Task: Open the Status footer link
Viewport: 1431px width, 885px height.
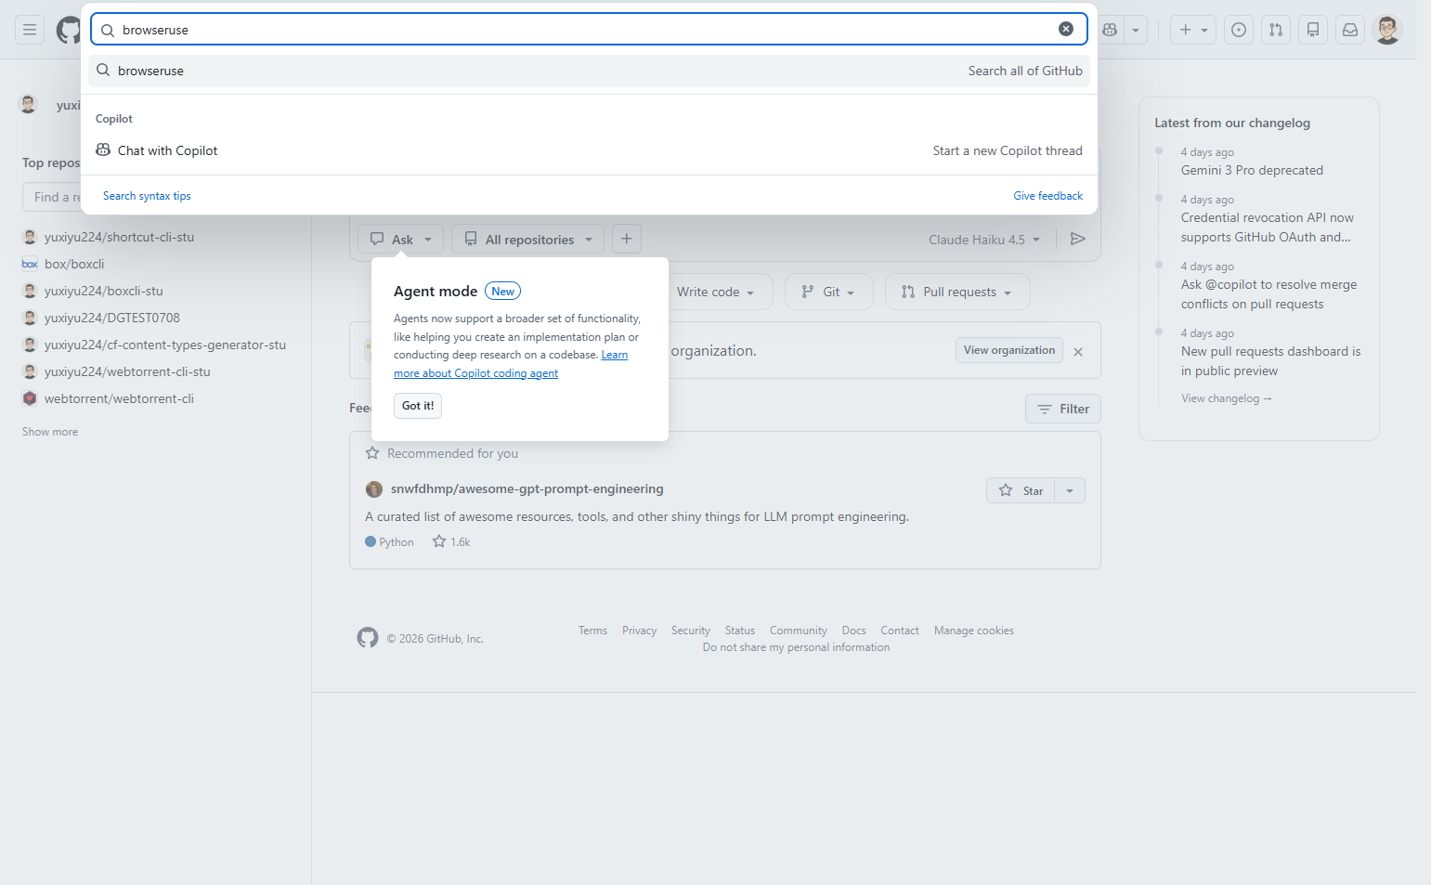Action: 740,631
